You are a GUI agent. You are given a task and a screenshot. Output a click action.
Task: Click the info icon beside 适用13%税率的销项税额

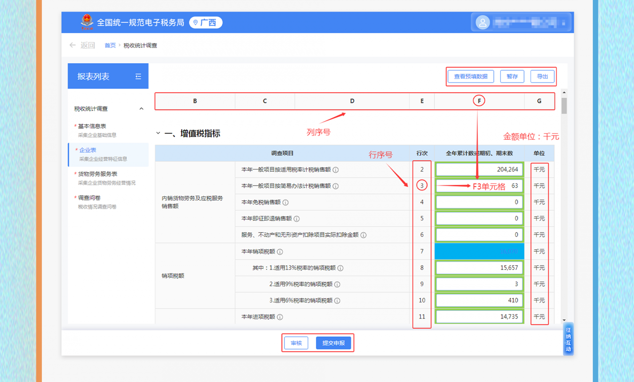tap(340, 268)
